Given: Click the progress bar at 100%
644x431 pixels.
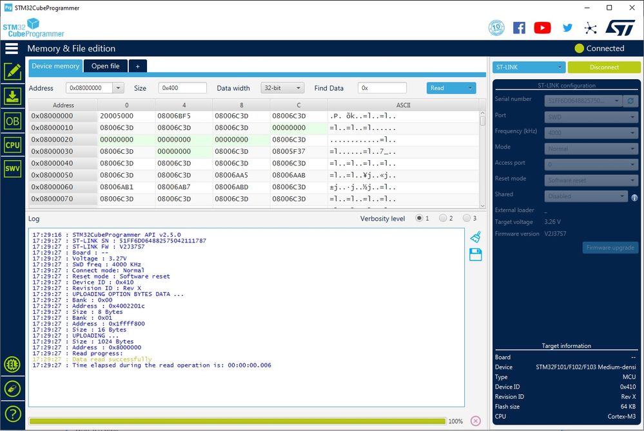Looking at the screenshot, I should [237, 421].
